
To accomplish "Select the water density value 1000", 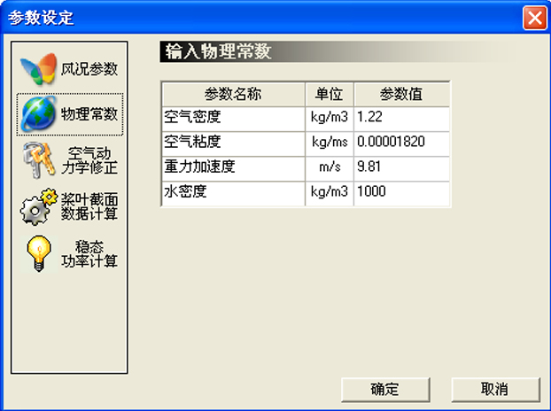I will click(x=401, y=191).
